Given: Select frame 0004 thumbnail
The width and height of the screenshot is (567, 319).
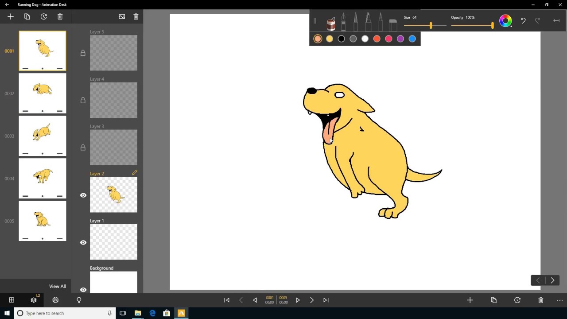Looking at the screenshot, I should point(43,179).
